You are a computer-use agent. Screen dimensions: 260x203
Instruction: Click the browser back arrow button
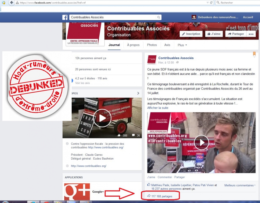tap(11, 3)
